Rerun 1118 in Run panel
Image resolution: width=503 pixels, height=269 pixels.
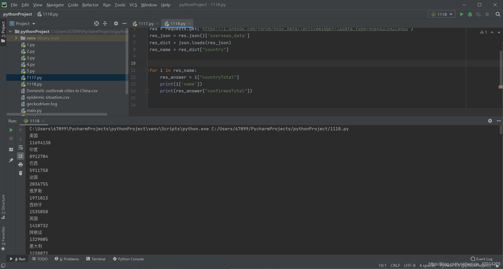click(11, 130)
